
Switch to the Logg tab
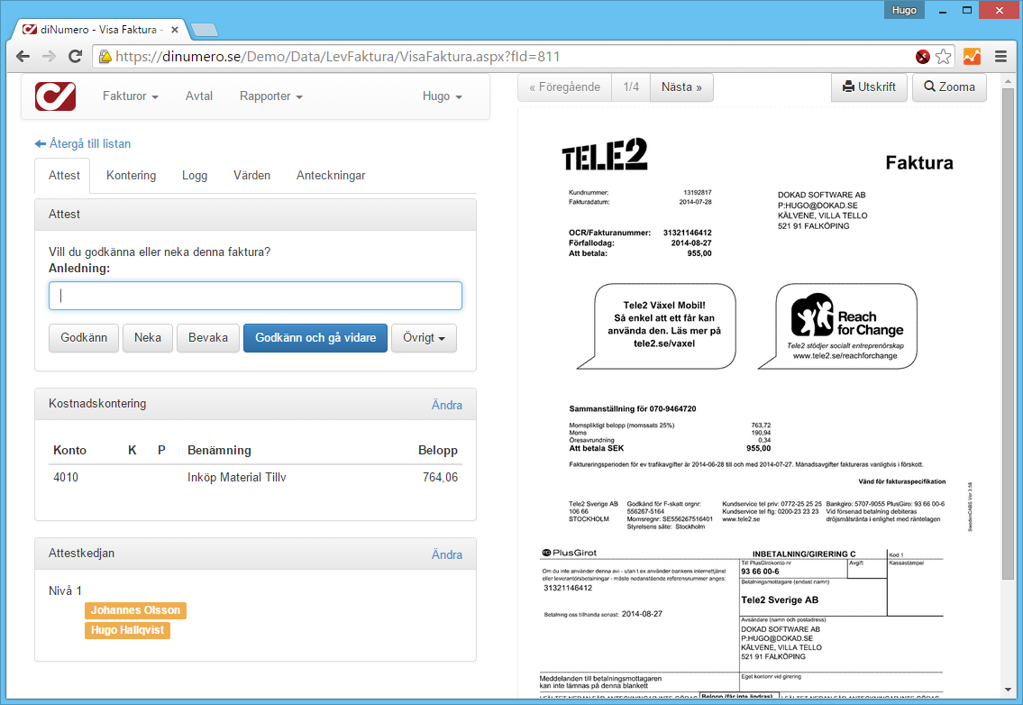coord(195,175)
